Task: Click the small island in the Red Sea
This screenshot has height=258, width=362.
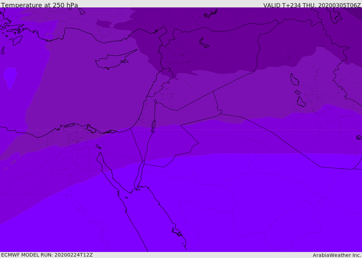Action: tap(126, 198)
